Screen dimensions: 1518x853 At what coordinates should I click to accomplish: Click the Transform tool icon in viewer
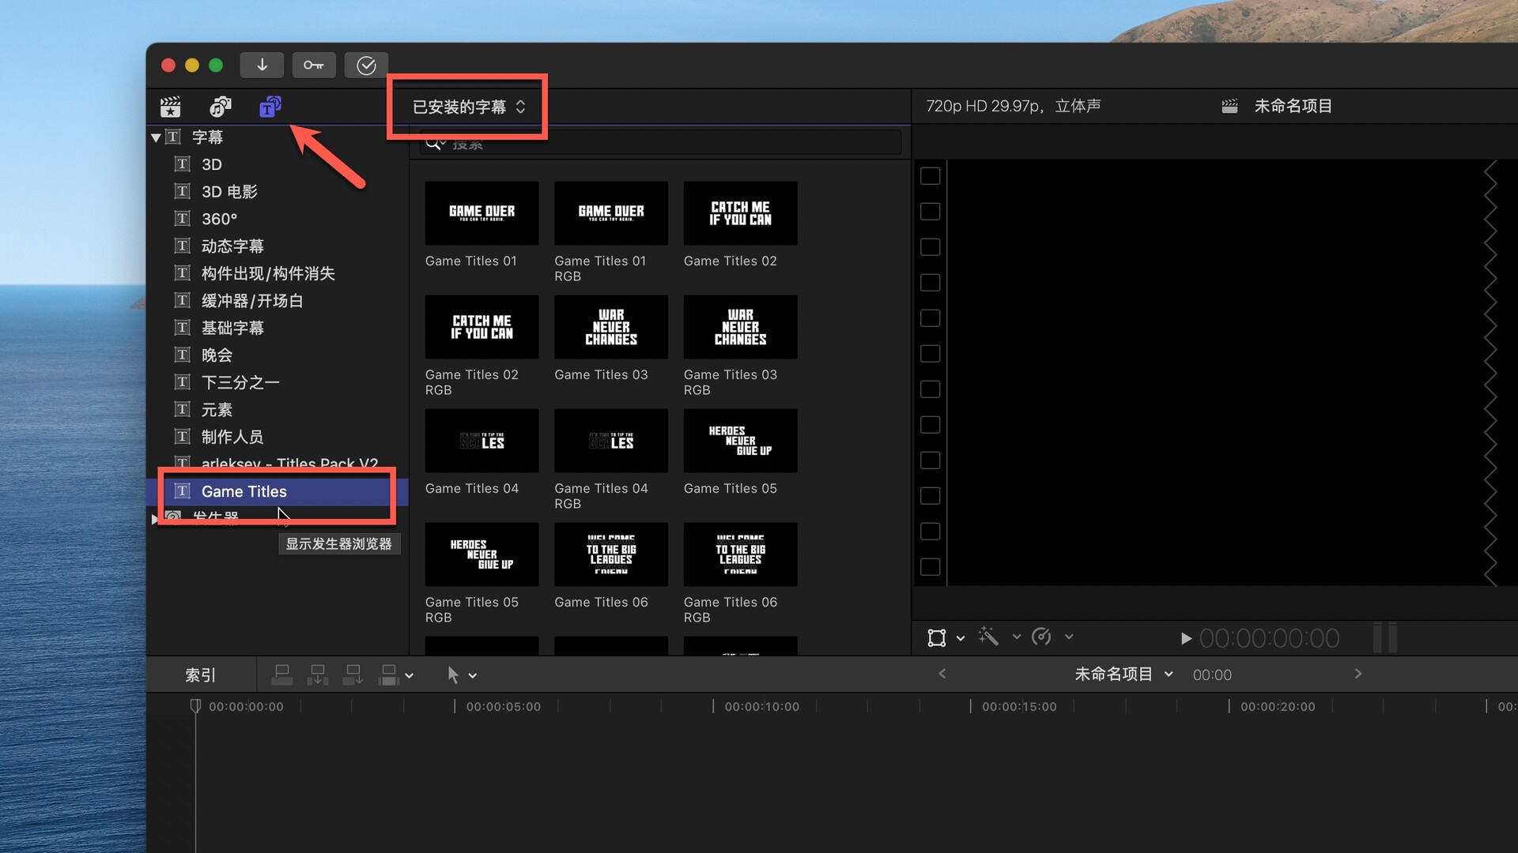(937, 637)
